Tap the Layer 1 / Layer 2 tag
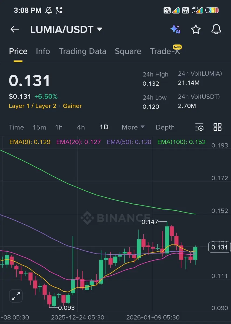Image resolution: width=231 pixels, height=324 pixels. 32,106
